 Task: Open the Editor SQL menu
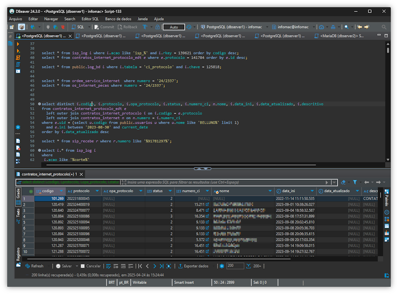[90, 19]
